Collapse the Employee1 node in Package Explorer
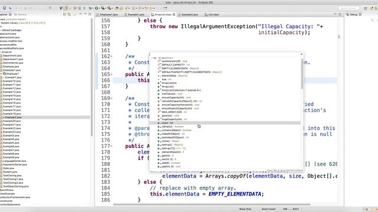 pos(1,74)
